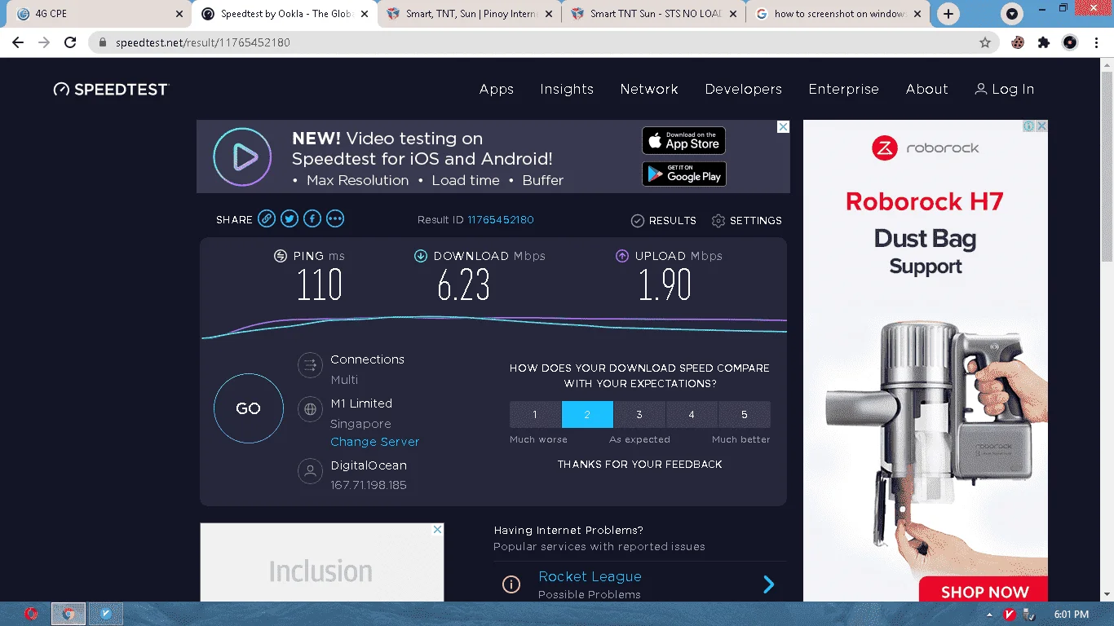Viewport: 1114px width, 626px height.
Task: Switch to Smart TNT Sun STS NO LOAD tab
Action: (654, 14)
